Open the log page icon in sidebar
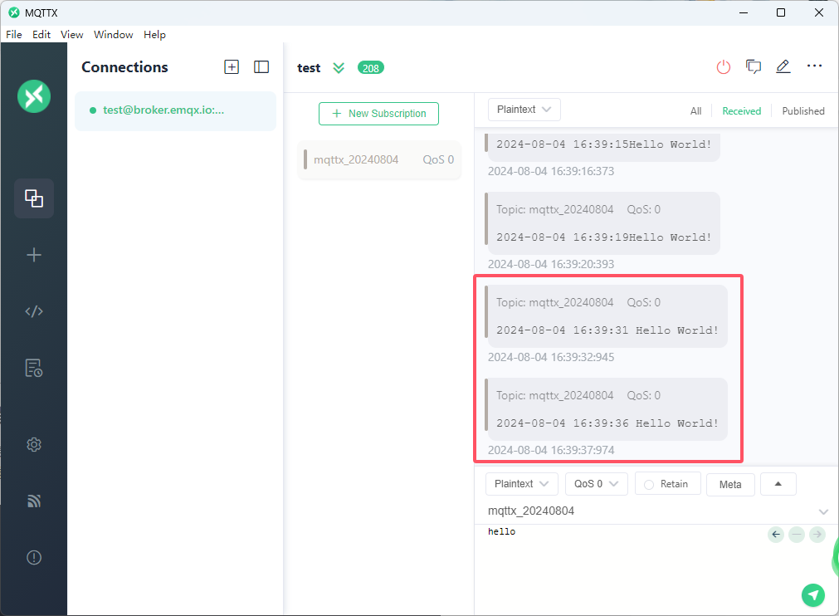 [34, 368]
